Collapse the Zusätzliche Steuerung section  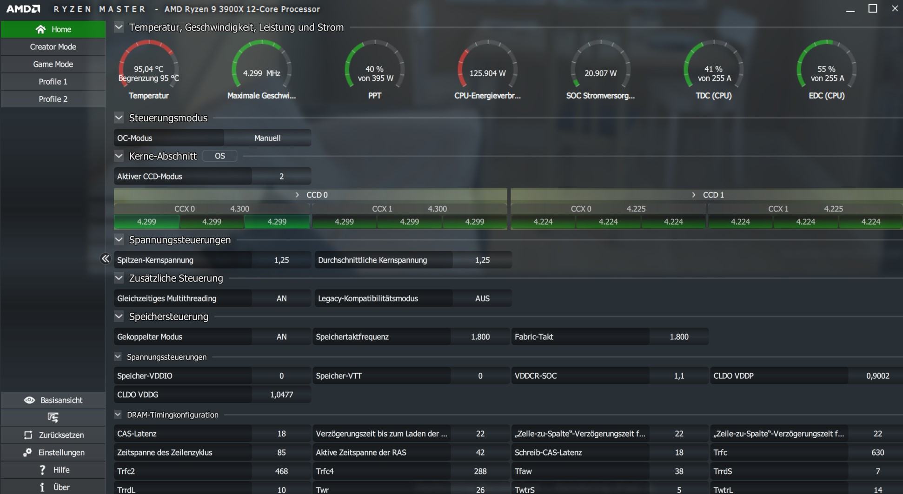119,278
